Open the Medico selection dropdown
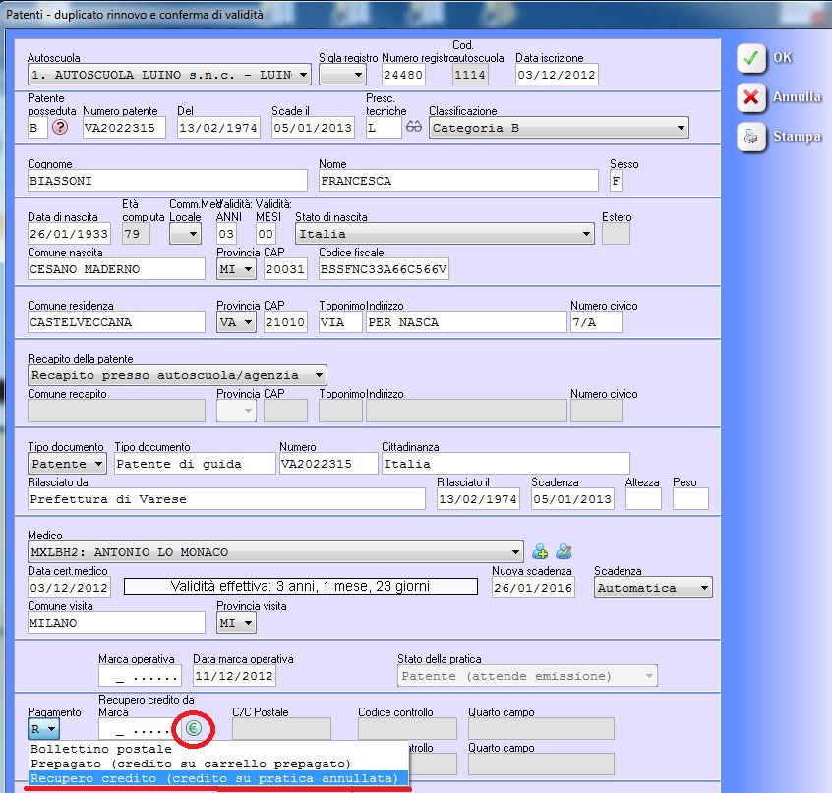The height and width of the screenshot is (793, 832). click(514, 552)
